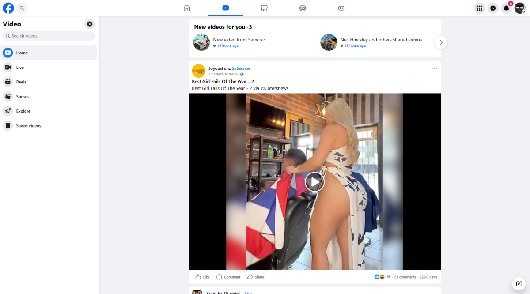Open Shows in the Video sidebar
Screen dimensions: 530x294
(x=49, y=97)
